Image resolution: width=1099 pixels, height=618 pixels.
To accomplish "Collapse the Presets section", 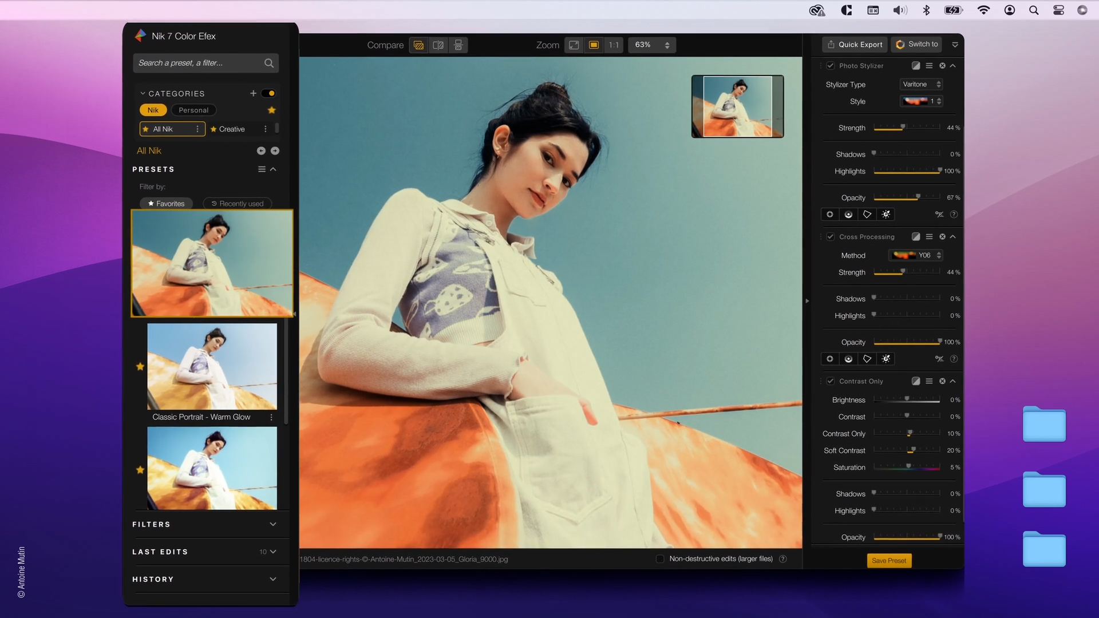I will 273,169.
